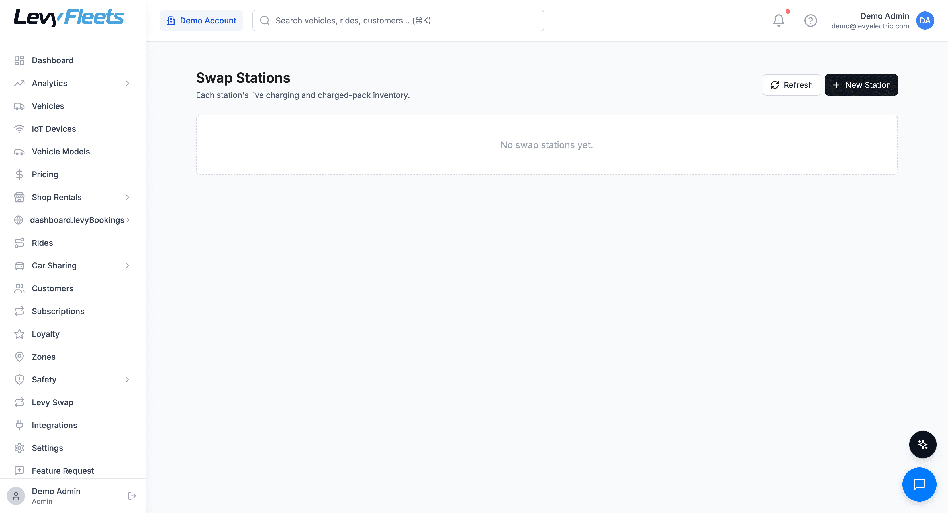This screenshot has height=513, width=948.
Task: Open the help question-mark icon
Action: tap(810, 21)
